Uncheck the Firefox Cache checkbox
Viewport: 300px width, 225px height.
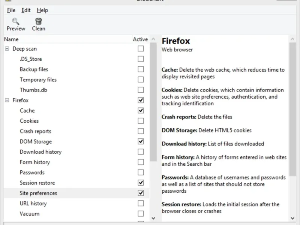pos(141,110)
